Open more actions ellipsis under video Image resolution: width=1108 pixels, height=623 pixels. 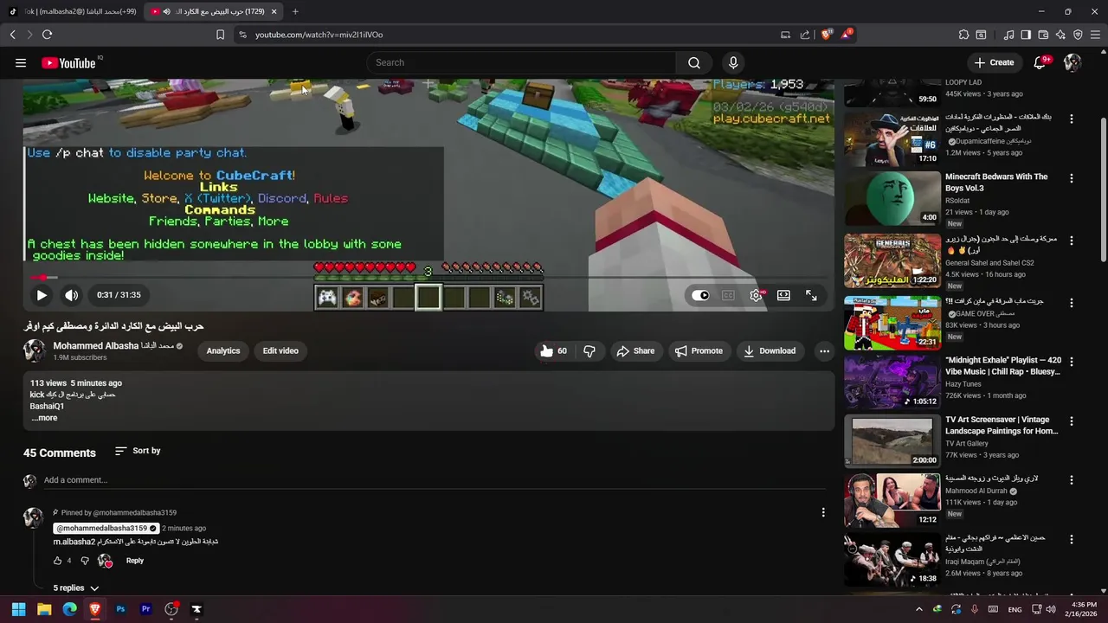[824, 350]
